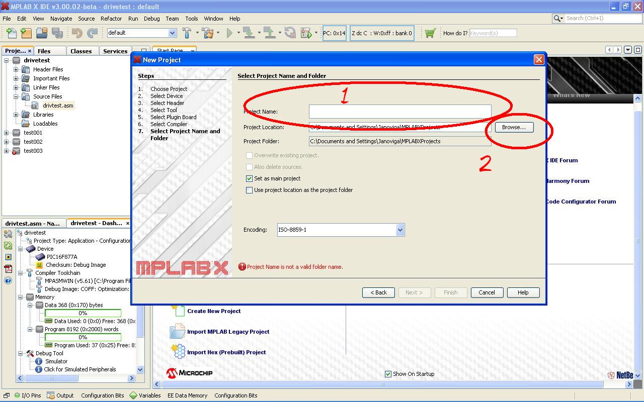Click the search magnifier icon

tap(557, 18)
